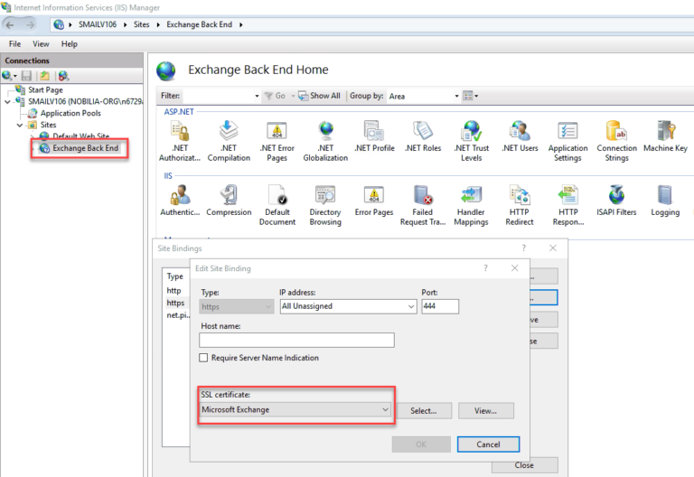The image size is (694, 477).
Task: Collapse the SMAILV106 server node
Action: [7, 102]
